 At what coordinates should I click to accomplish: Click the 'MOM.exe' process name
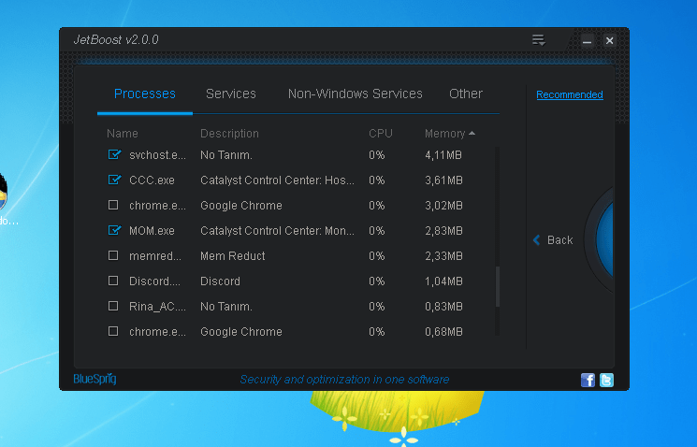point(152,231)
